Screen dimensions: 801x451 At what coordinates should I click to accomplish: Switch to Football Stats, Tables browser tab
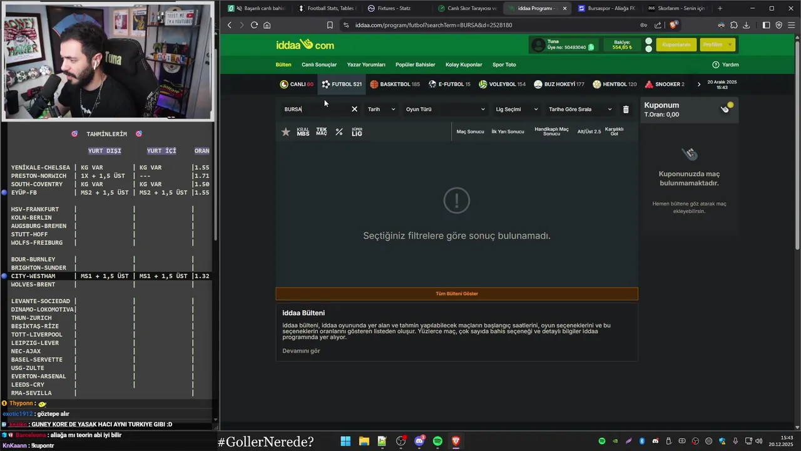click(325, 8)
